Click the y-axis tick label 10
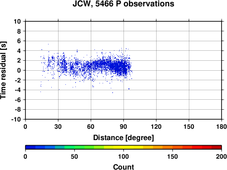The image size is (227, 170). [x=17, y=21]
